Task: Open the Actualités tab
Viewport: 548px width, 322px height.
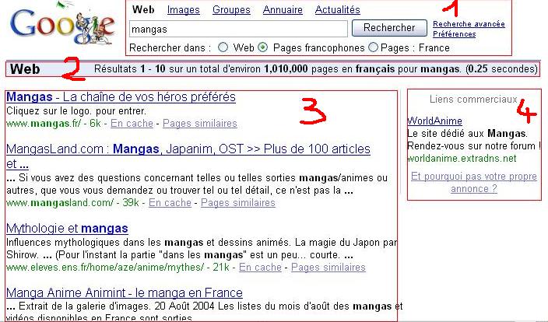Action: tap(338, 10)
